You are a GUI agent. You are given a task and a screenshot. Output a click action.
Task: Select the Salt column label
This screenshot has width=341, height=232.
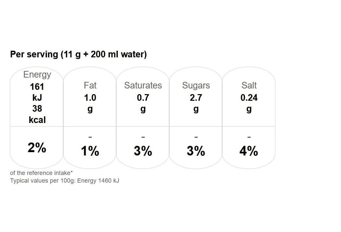point(249,86)
